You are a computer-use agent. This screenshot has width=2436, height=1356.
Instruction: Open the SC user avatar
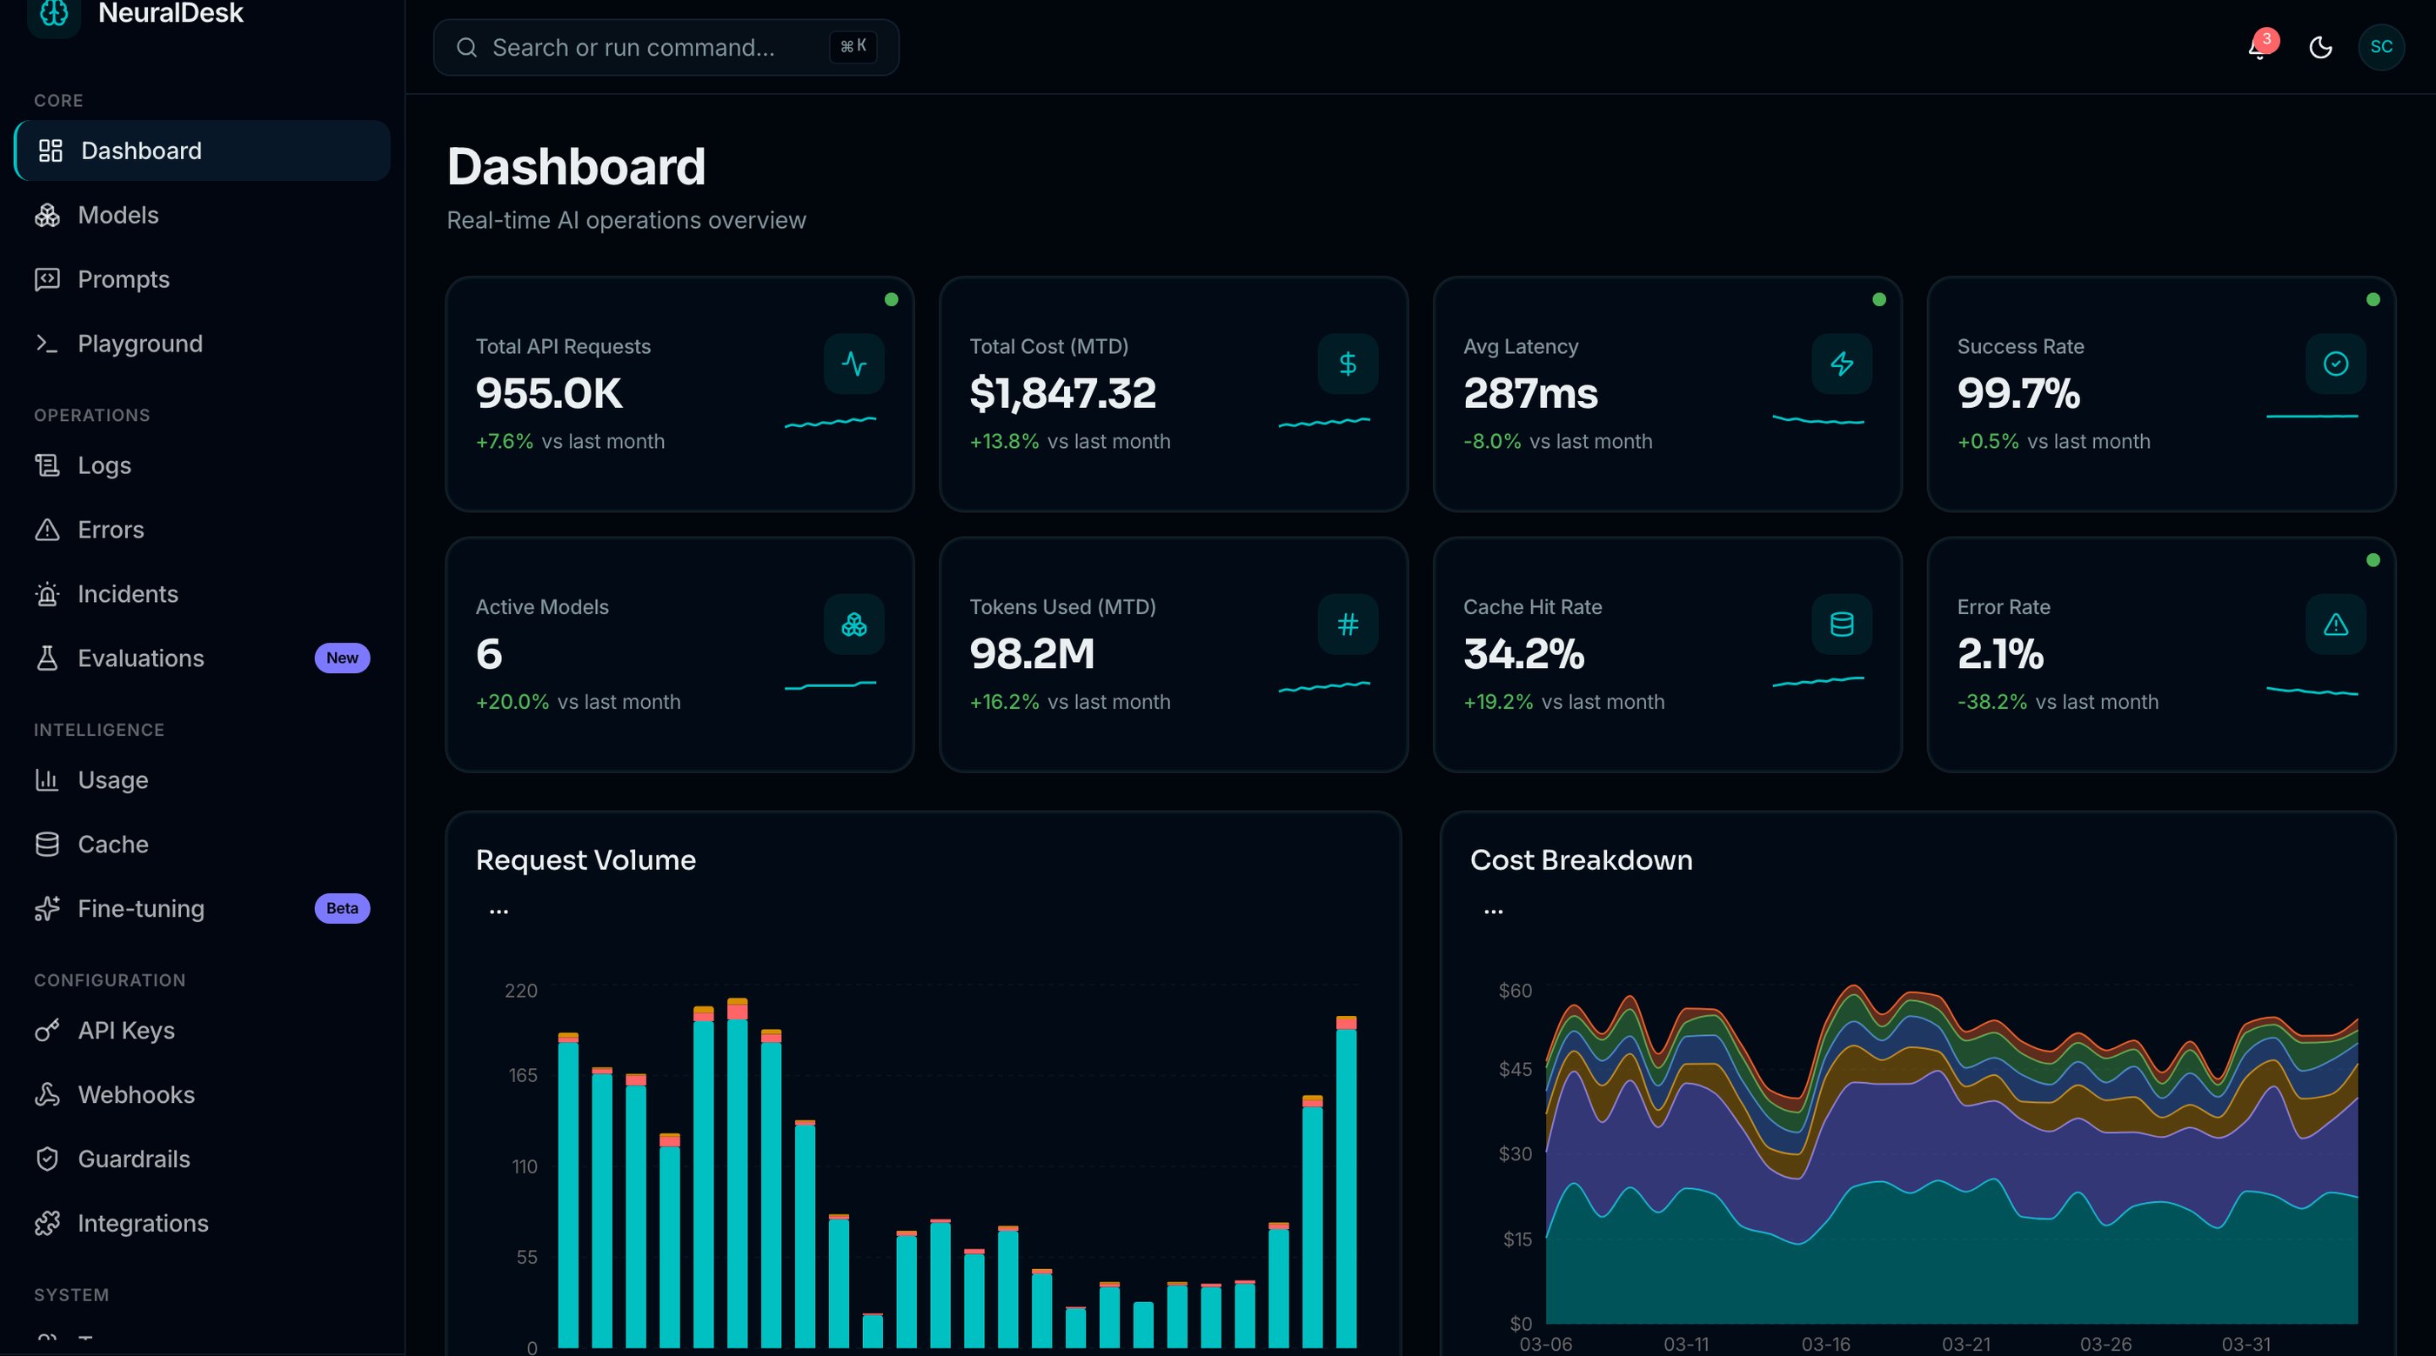click(x=2381, y=47)
